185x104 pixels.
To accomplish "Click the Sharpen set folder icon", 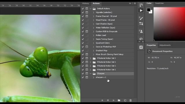I will pyautogui.click(x=94, y=74).
